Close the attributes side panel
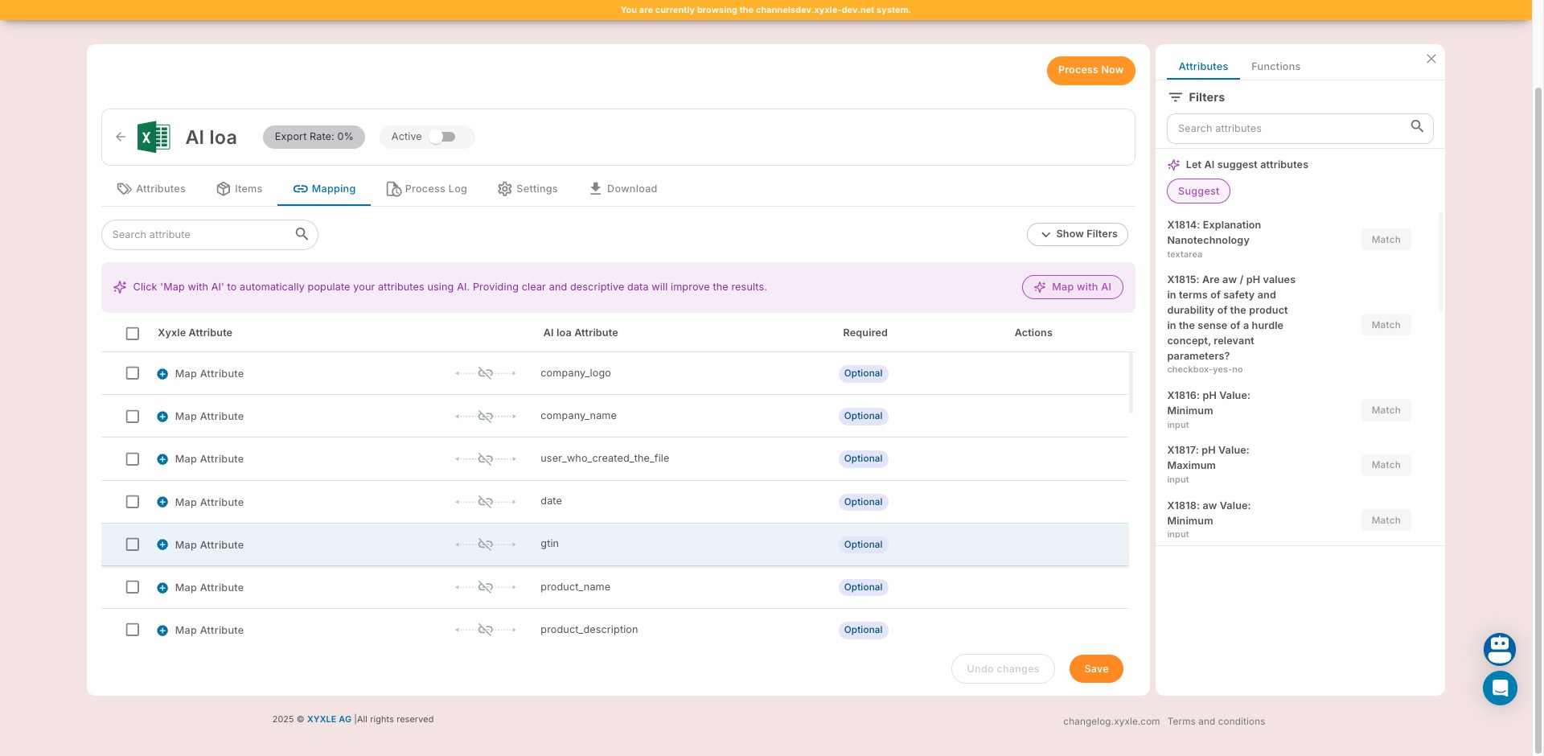This screenshot has width=1544, height=756. pos(1431,59)
